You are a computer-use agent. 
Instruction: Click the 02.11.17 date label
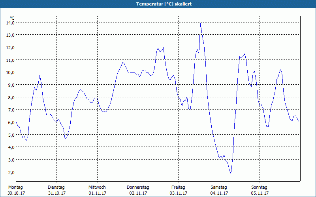[138, 193]
